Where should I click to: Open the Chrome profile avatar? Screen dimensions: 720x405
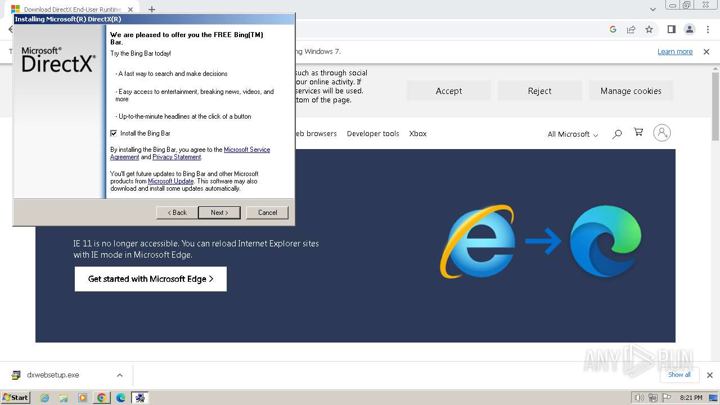tap(689, 29)
